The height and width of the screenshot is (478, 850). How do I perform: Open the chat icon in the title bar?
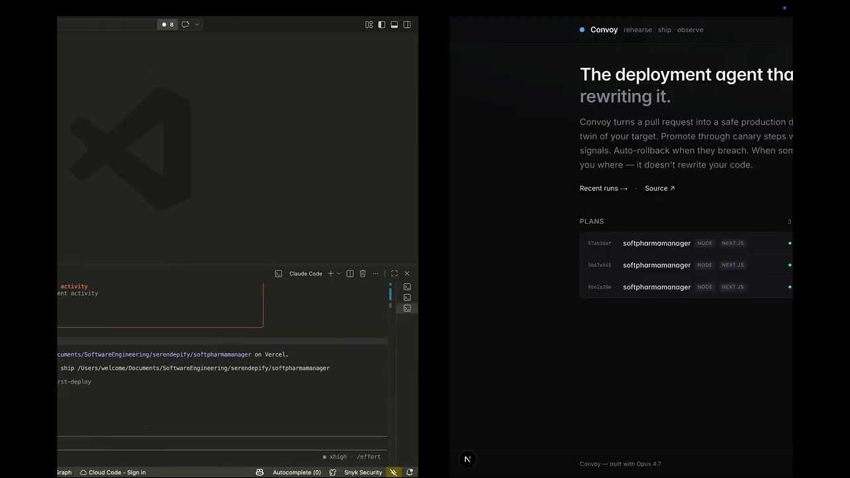pos(185,25)
